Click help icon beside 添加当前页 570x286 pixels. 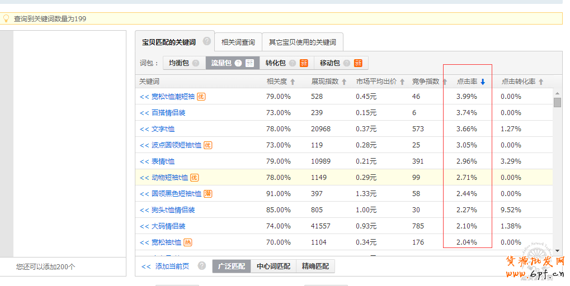(202, 266)
